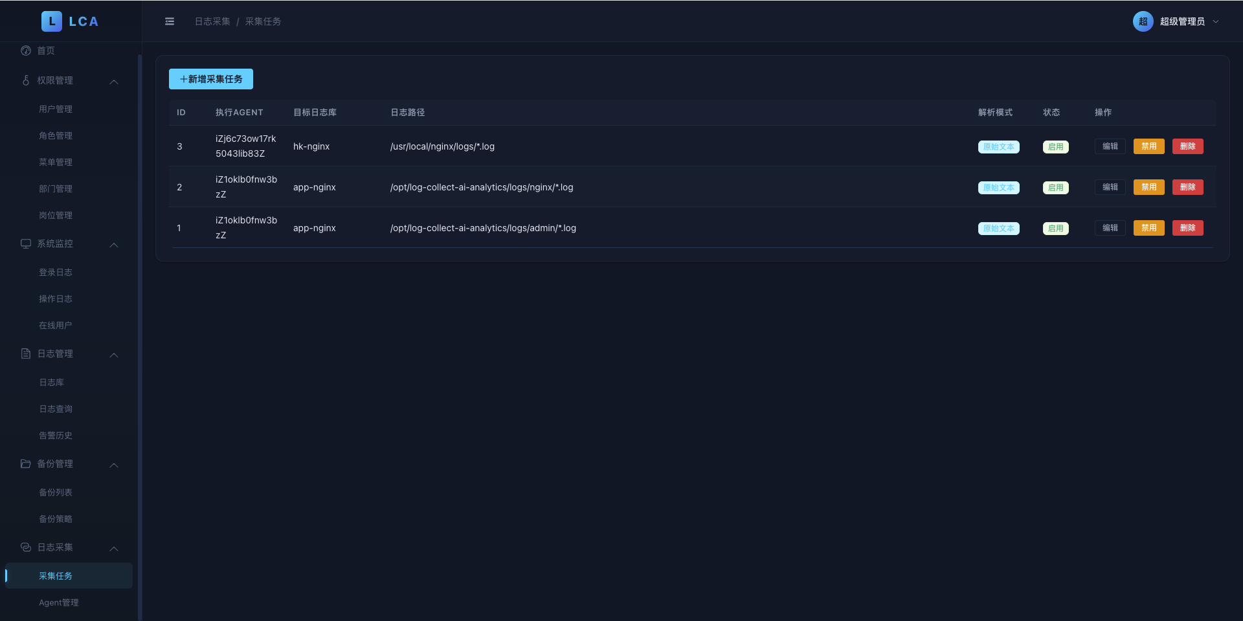Disable the hk-nginx collection task

pos(1149,146)
